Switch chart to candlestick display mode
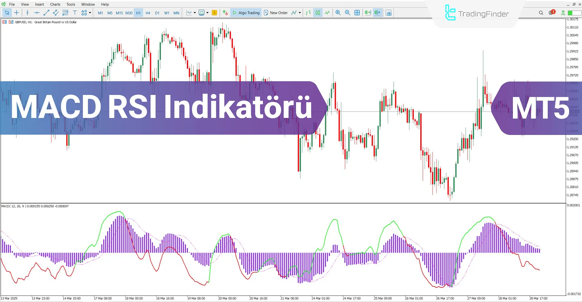Screen dimensions: 582x302 [x=317, y=12]
